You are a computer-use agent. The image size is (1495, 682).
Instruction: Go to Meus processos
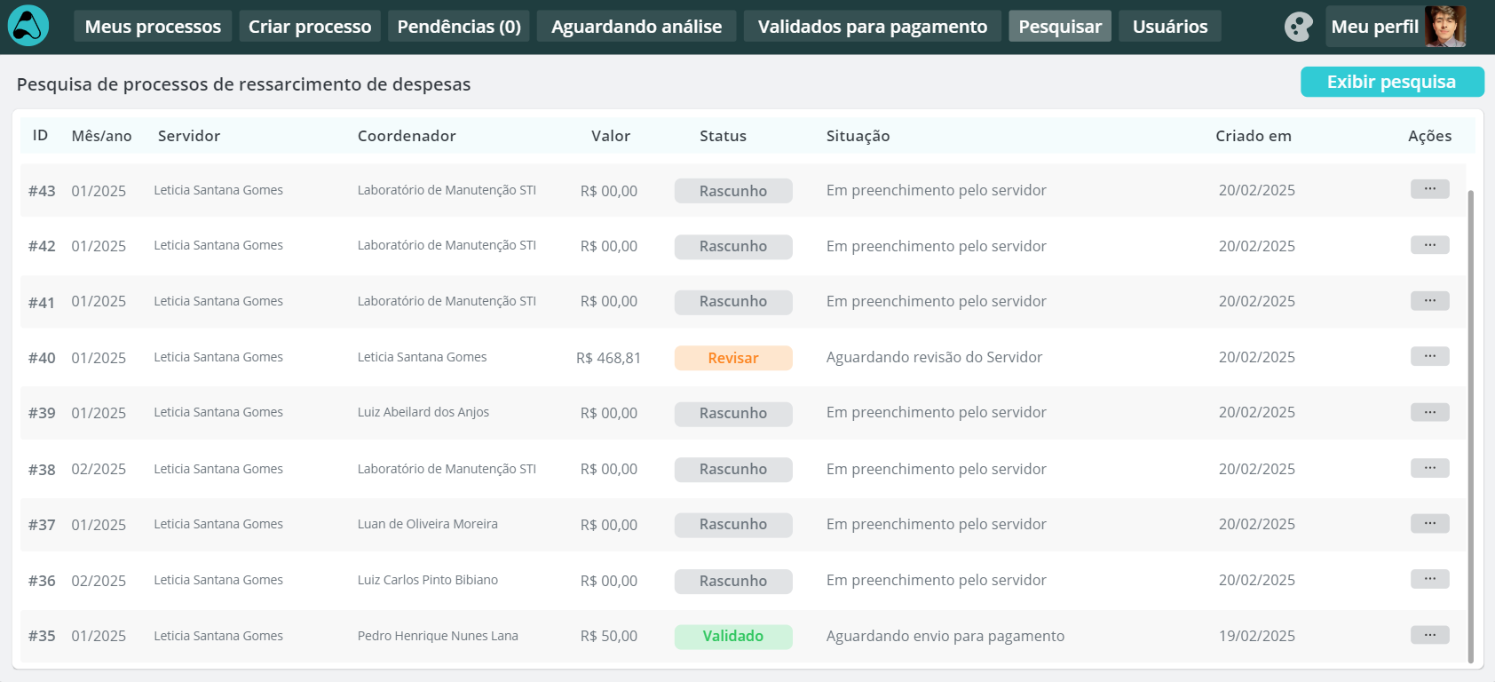[153, 27]
